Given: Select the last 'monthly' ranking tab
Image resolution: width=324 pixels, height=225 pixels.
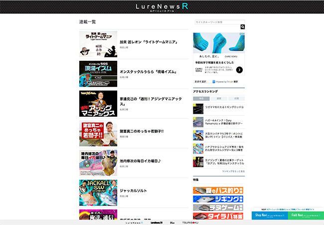Looking at the screenshot, I should 237,99.
